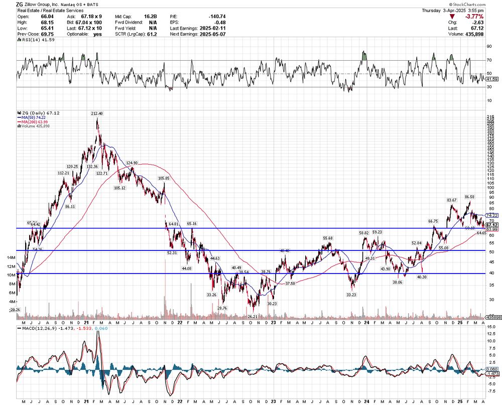The width and height of the screenshot is (502, 405).
Task: Click the 38.06 low price label
Action: [x=397, y=282]
